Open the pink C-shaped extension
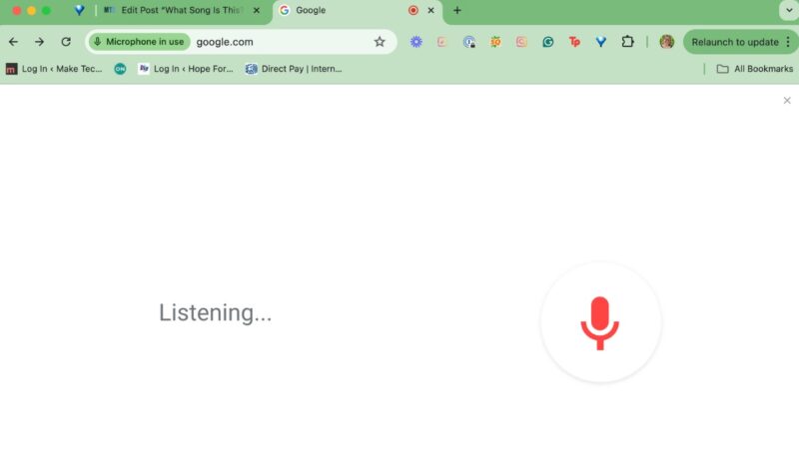Image resolution: width=799 pixels, height=466 pixels. tap(521, 42)
